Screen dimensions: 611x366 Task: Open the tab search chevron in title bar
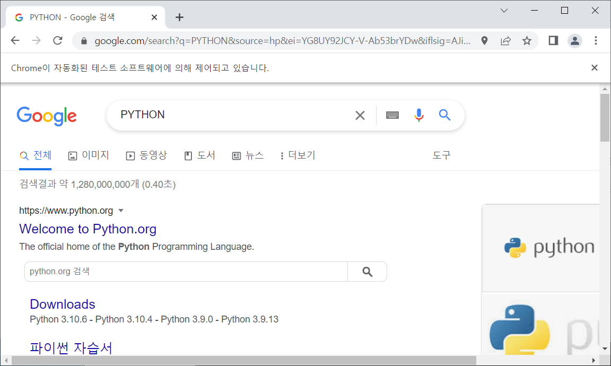coord(504,11)
